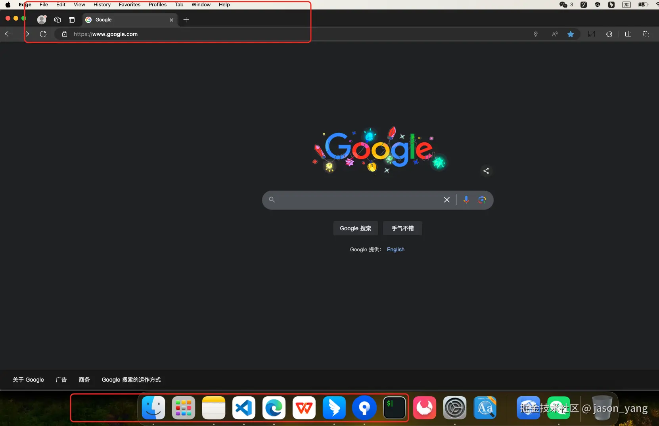The height and width of the screenshot is (426, 659).
Task: Open Launchpad from the Dock
Action: (184, 408)
